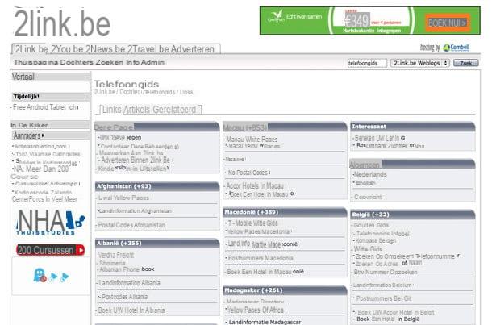
Task: Click the Vertaal sidebar heading
Action: pyautogui.click(x=50, y=77)
